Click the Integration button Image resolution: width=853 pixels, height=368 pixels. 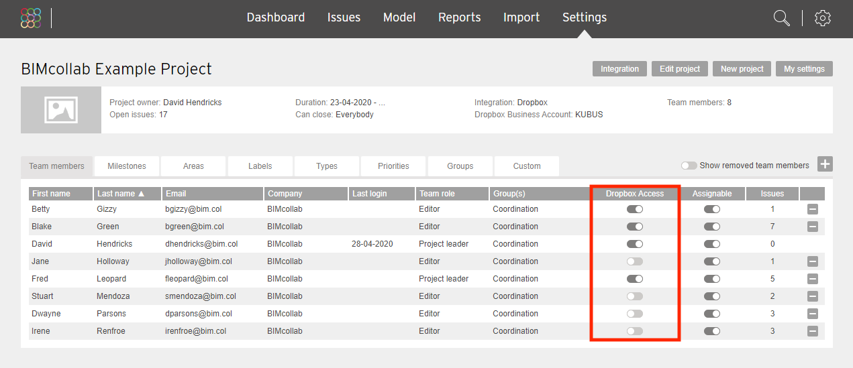pos(619,68)
